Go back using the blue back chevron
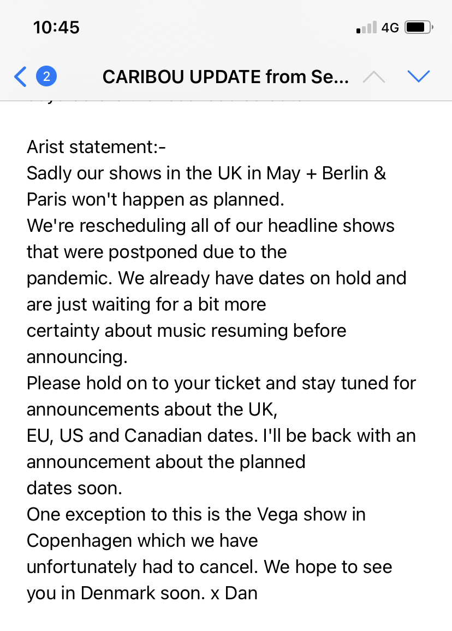The image size is (452, 631). pyautogui.click(x=20, y=77)
